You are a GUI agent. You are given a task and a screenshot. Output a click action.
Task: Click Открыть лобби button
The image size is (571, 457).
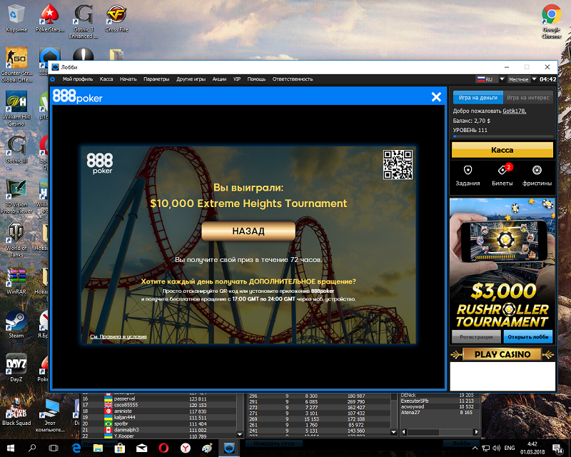(x=528, y=337)
